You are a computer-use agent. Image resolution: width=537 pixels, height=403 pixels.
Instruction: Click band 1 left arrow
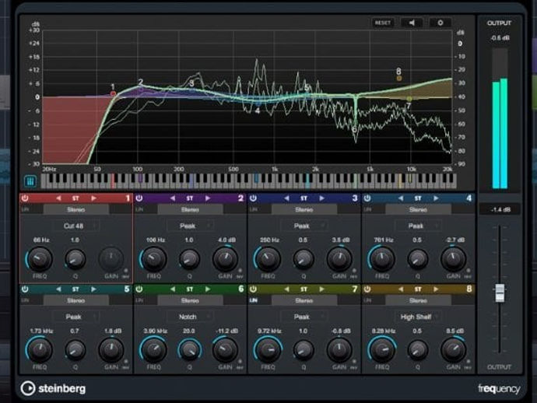tap(58, 198)
